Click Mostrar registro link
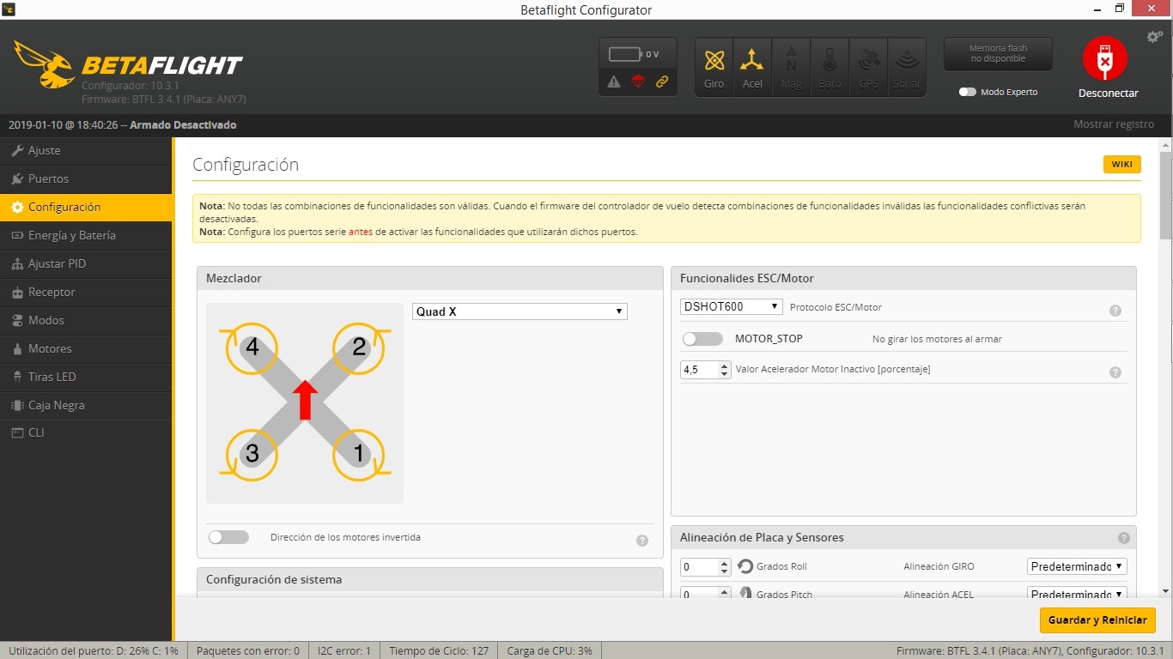This screenshot has height=659, width=1173. click(x=1113, y=124)
